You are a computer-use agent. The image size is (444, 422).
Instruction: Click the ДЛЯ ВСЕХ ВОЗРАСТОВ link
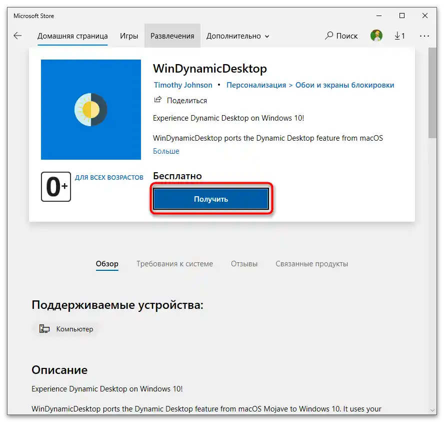[109, 177]
